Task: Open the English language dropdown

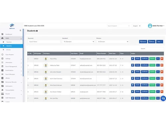Action: tap(136, 26)
